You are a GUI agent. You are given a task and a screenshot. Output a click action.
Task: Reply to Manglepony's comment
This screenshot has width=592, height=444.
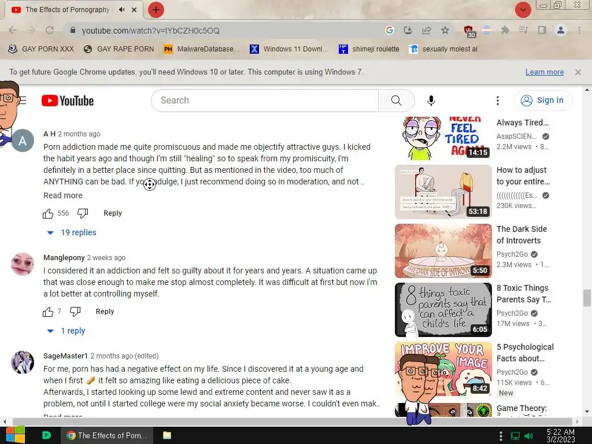pyautogui.click(x=105, y=312)
